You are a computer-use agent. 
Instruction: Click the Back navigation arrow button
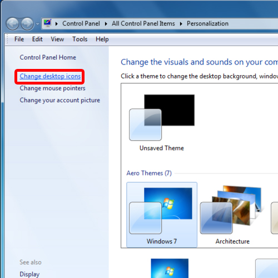pos(13,24)
